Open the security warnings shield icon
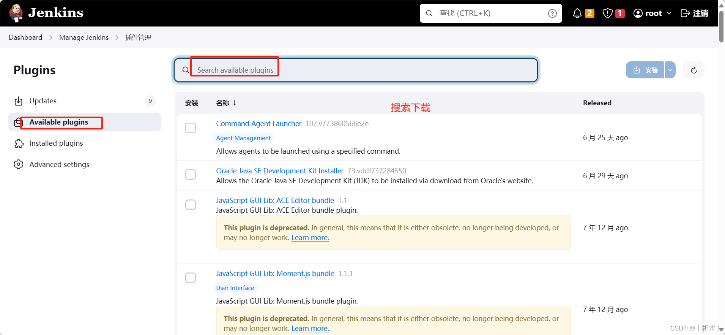Screen dimensions: 725x335 [x=607, y=13]
